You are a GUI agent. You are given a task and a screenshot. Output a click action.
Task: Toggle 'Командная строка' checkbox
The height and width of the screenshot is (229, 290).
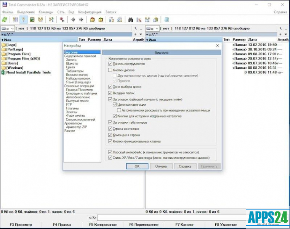[x=110, y=135]
